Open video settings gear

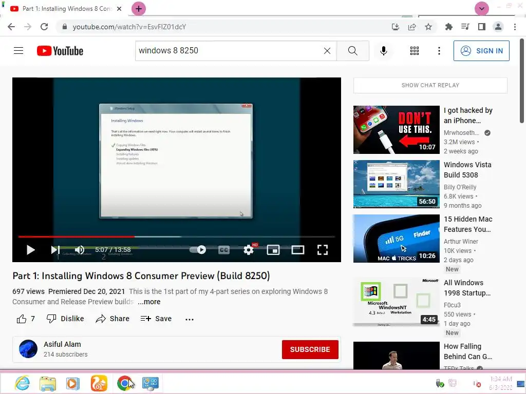pyautogui.click(x=249, y=250)
